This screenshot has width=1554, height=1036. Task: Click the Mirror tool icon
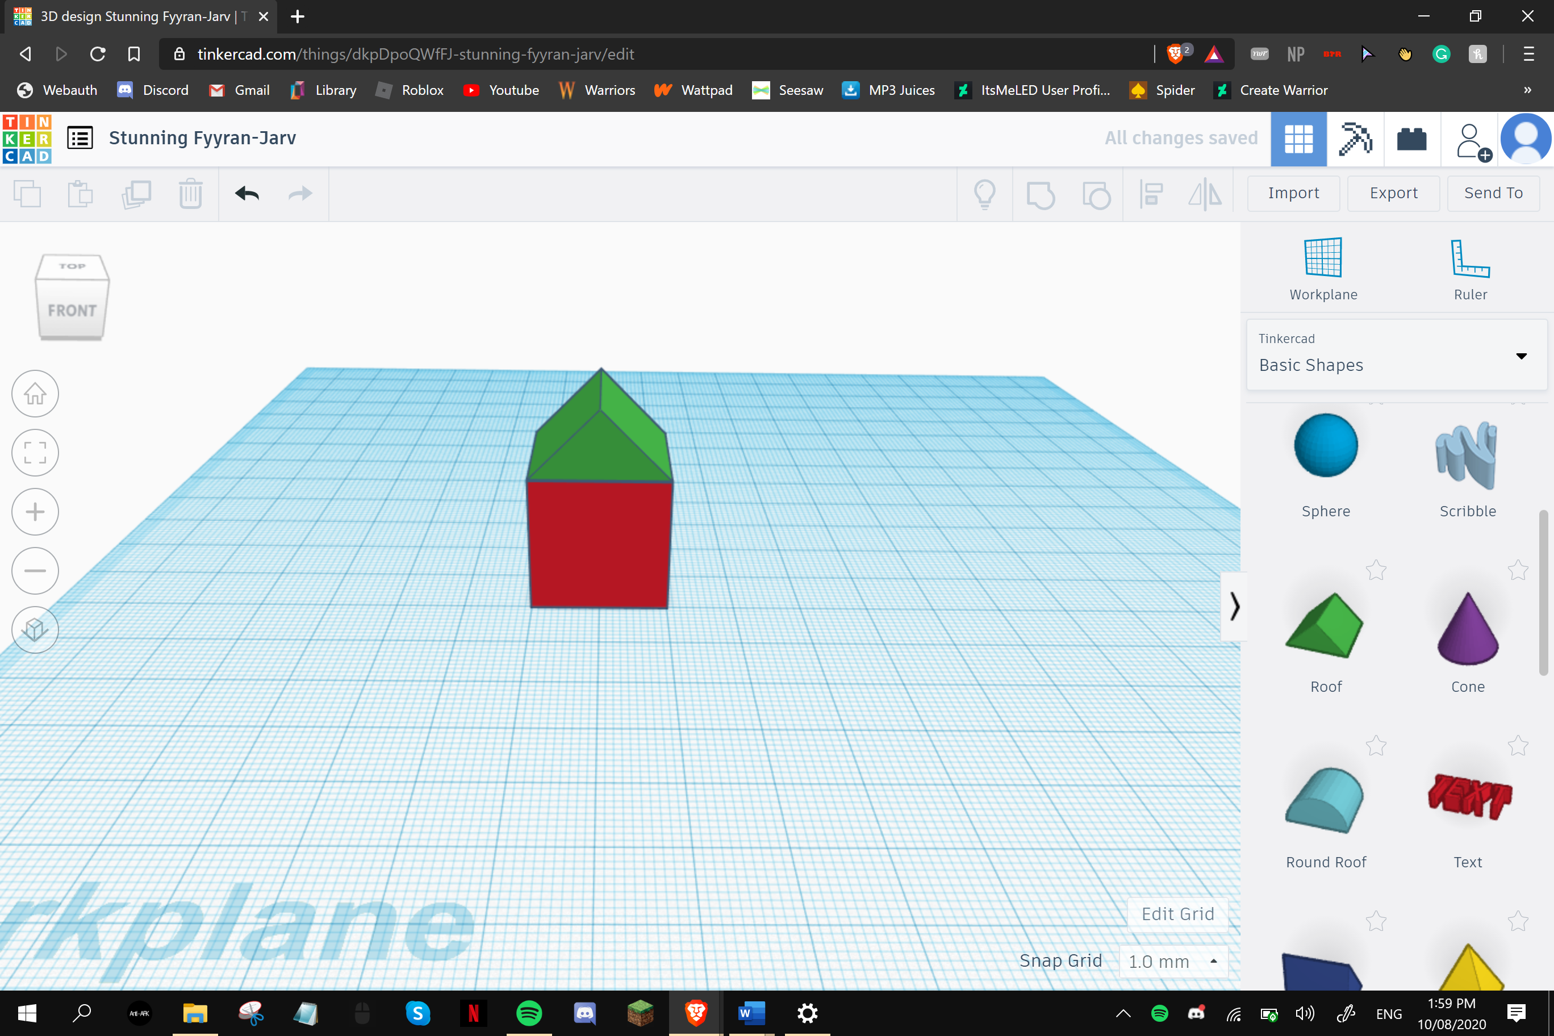pyautogui.click(x=1205, y=194)
